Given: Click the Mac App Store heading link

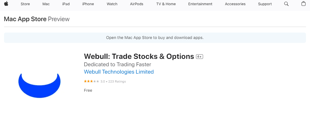Looking at the screenshot, I should point(25,19).
